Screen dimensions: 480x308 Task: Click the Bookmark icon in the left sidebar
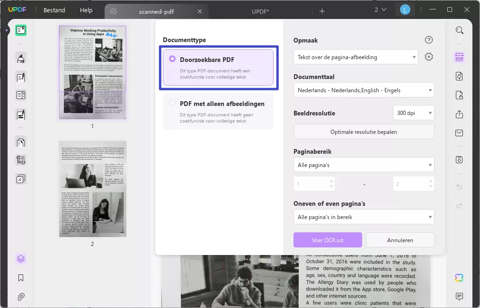pyautogui.click(x=20, y=278)
